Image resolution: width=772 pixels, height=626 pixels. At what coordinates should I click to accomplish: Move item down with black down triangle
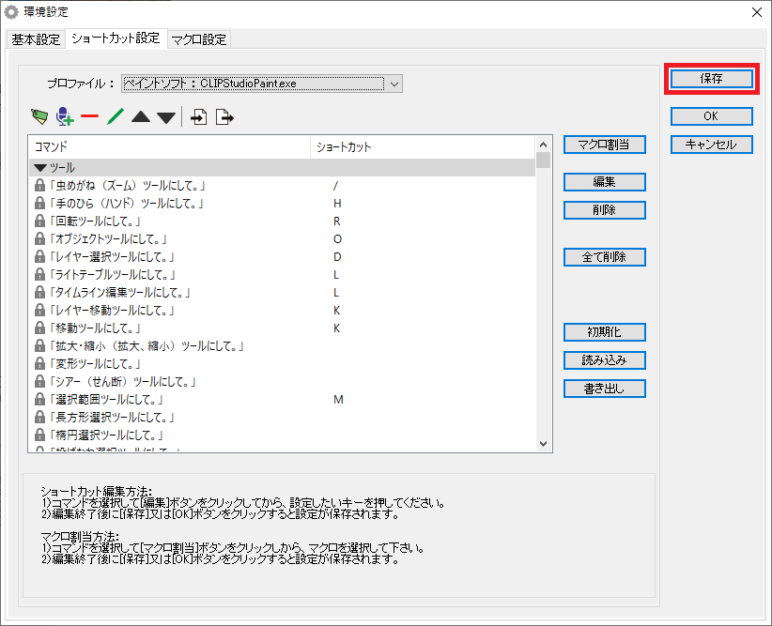[x=166, y=117]
